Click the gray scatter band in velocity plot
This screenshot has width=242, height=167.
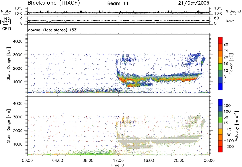pyautogui.click(x=159, y=141)
